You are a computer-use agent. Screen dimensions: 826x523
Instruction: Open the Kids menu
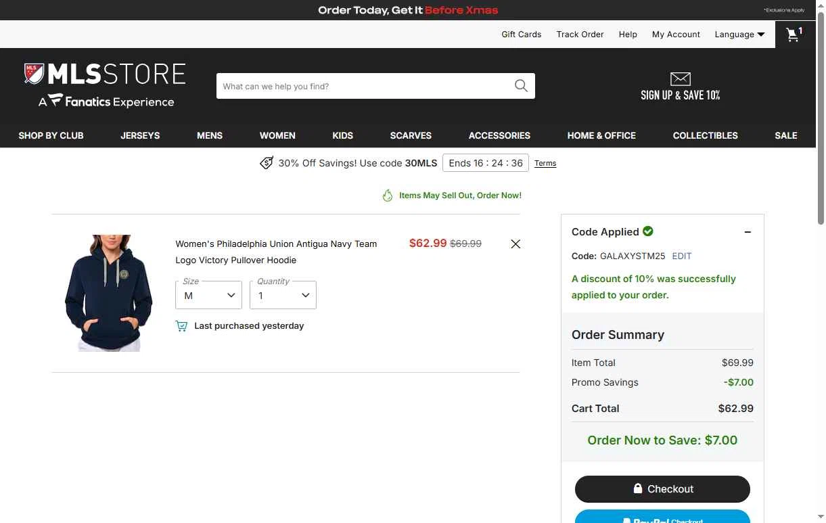(x=343, y=135)
